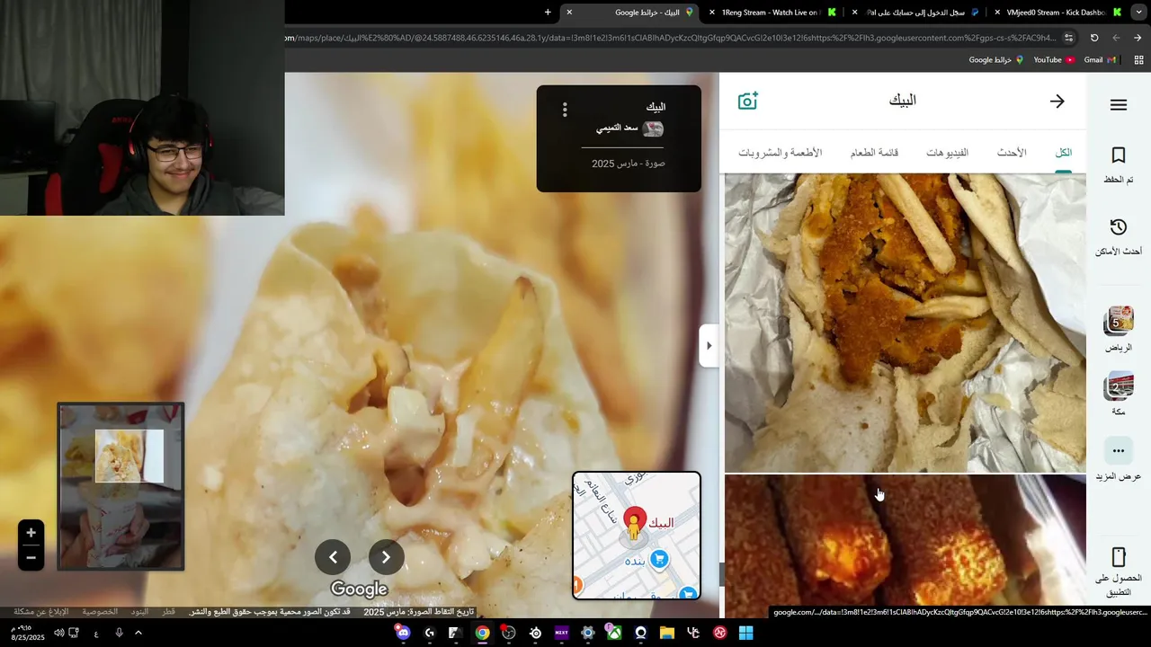Switch to the Videos (الفيديوهات) tab
This screenshot has height=647, width=1151.
[x=947, y=153]
